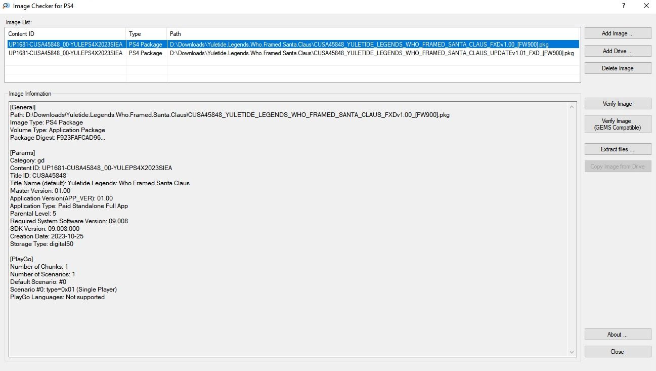The height and width of the screenshot is (371, 656).
Task: Click Application Type: Paid Standalone Full App line
Action: pos(69,206)
